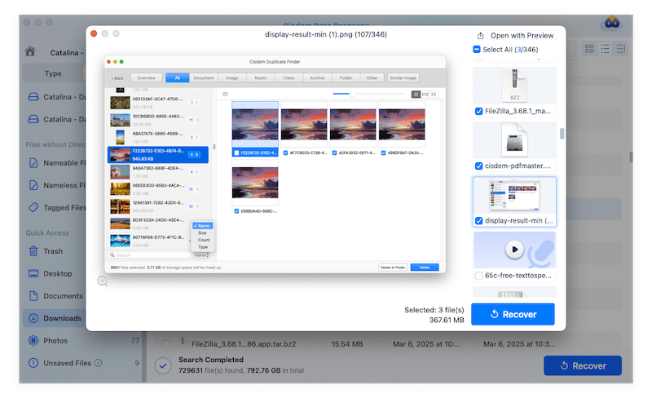652x407 pixels.
Task: Click the thumbnail list scrollbar in the dialog
Action: click(561, 133)
